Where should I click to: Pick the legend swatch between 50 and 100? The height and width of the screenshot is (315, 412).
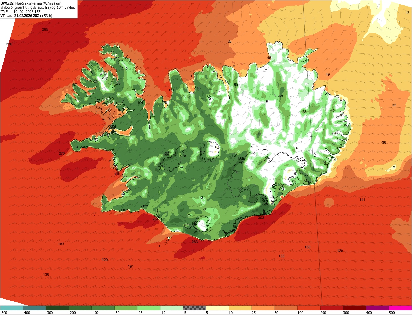tap(286, 308)
